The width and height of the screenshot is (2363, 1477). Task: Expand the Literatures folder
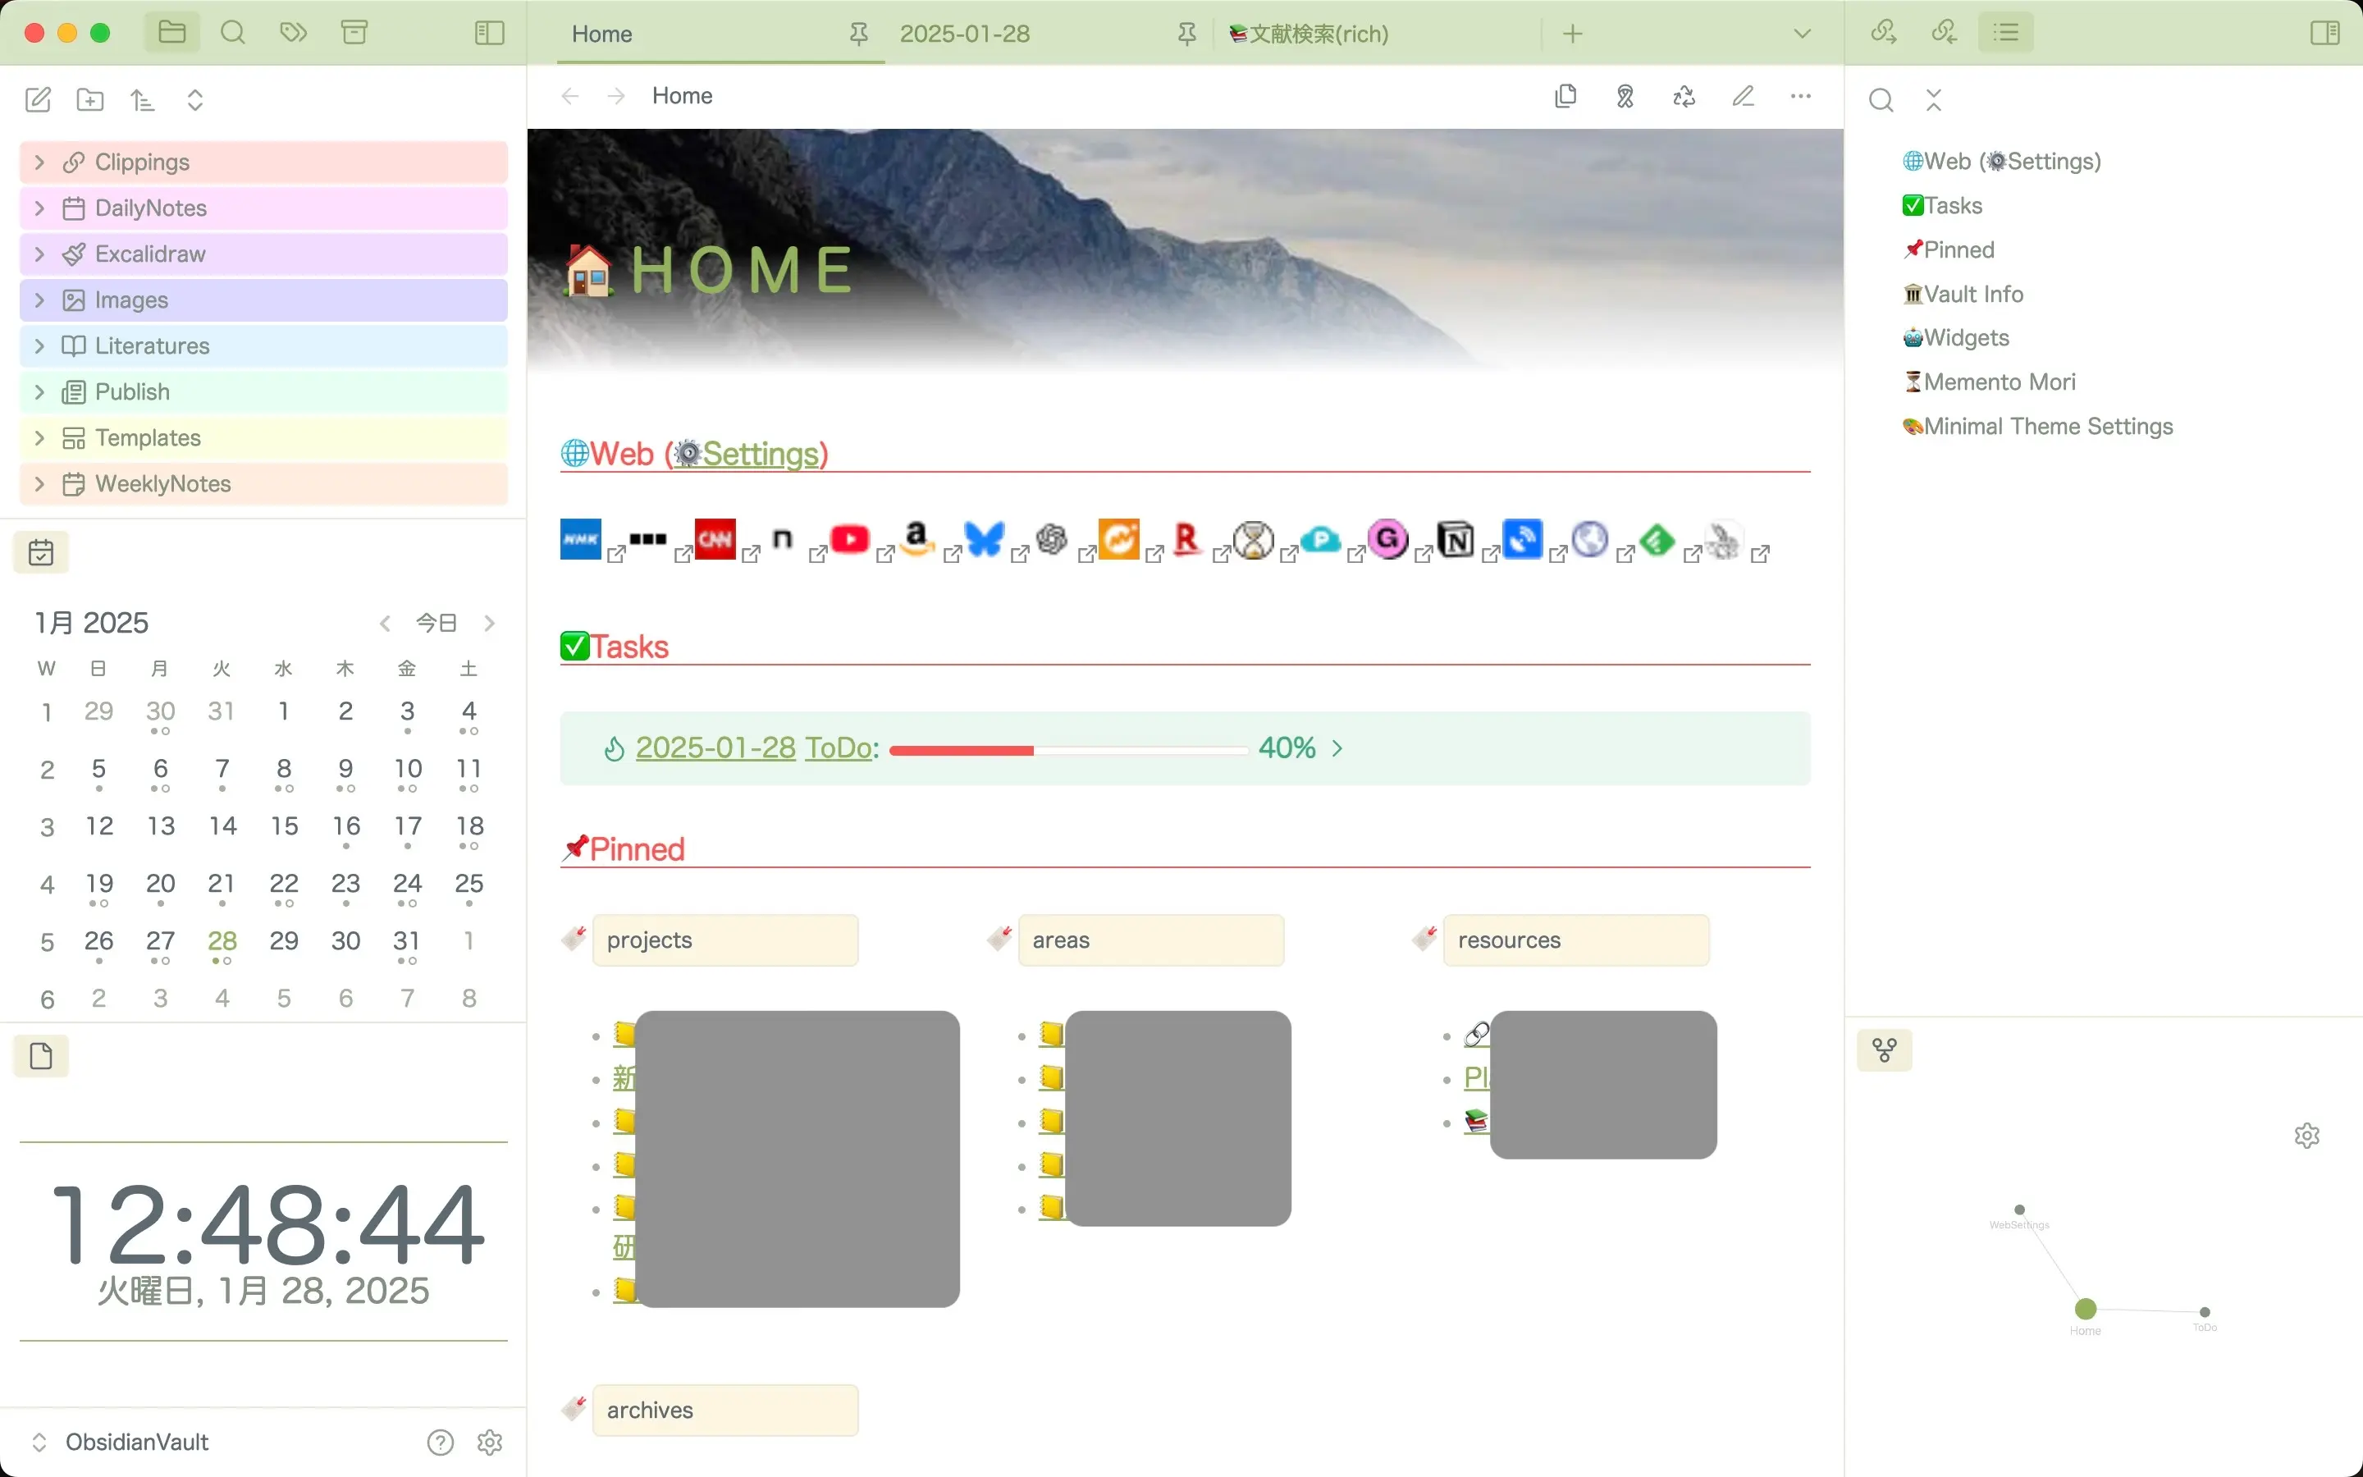(153, 345)
